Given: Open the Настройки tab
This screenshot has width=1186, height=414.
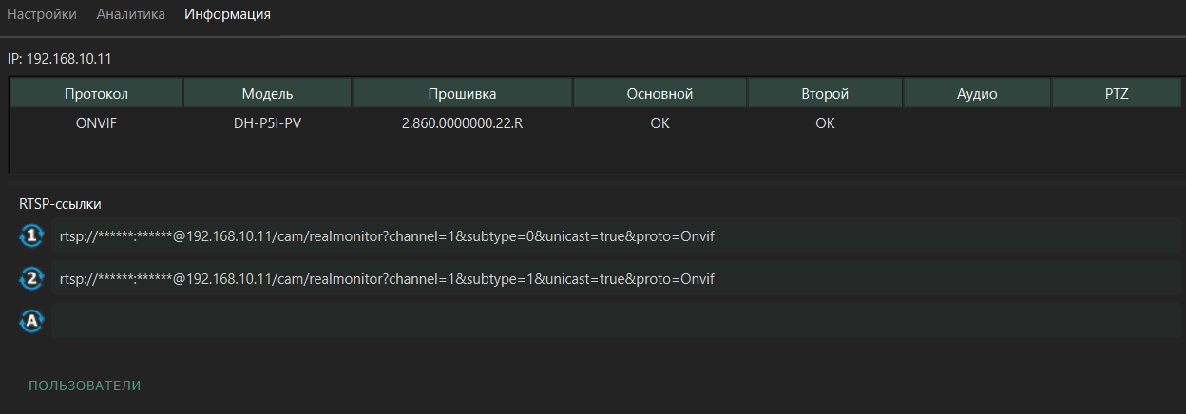Looking at the screenshot, I should click(x=42, y=14).
